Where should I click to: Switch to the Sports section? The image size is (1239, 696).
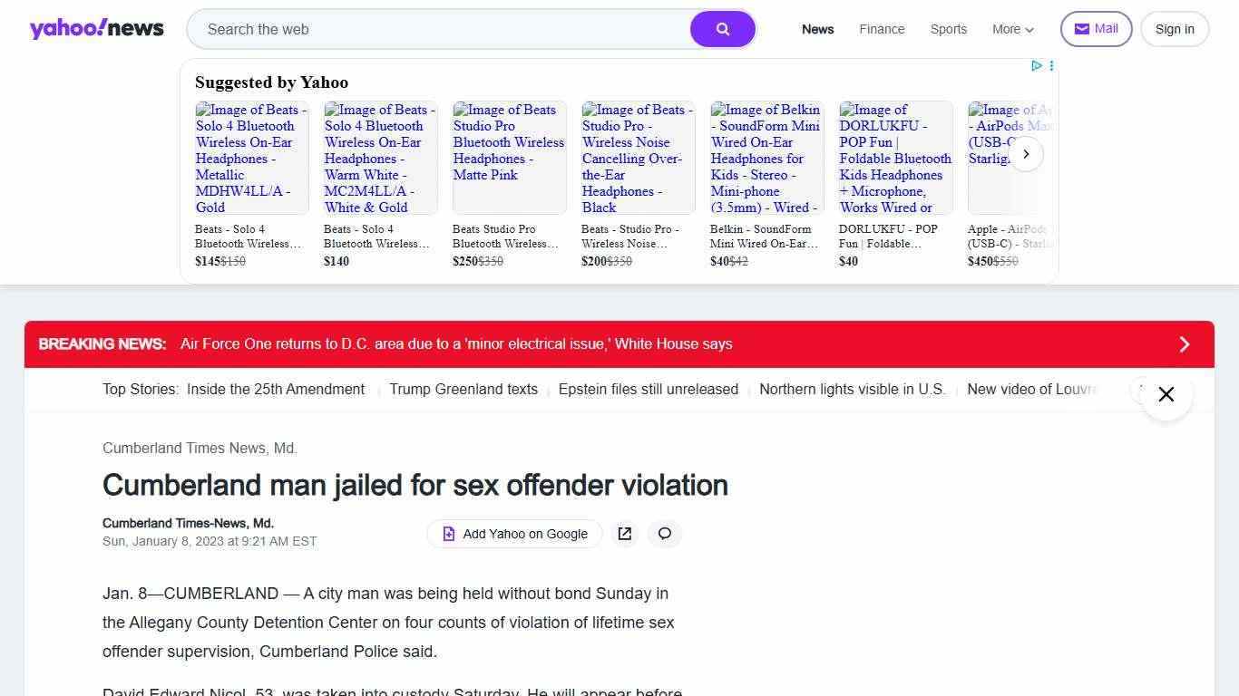click(x=948, y=29)
